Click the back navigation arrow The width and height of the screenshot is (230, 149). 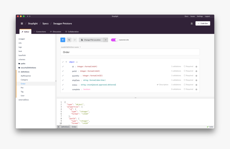coord(28,16)
